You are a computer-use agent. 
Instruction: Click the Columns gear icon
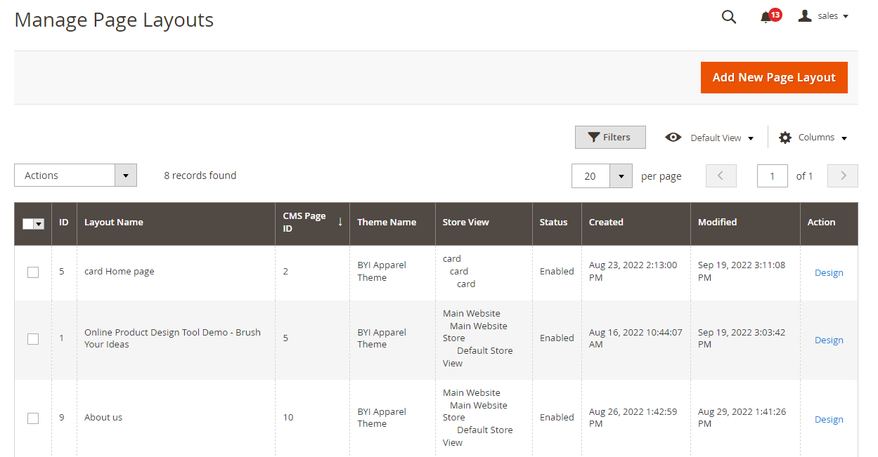pos(785,138)
